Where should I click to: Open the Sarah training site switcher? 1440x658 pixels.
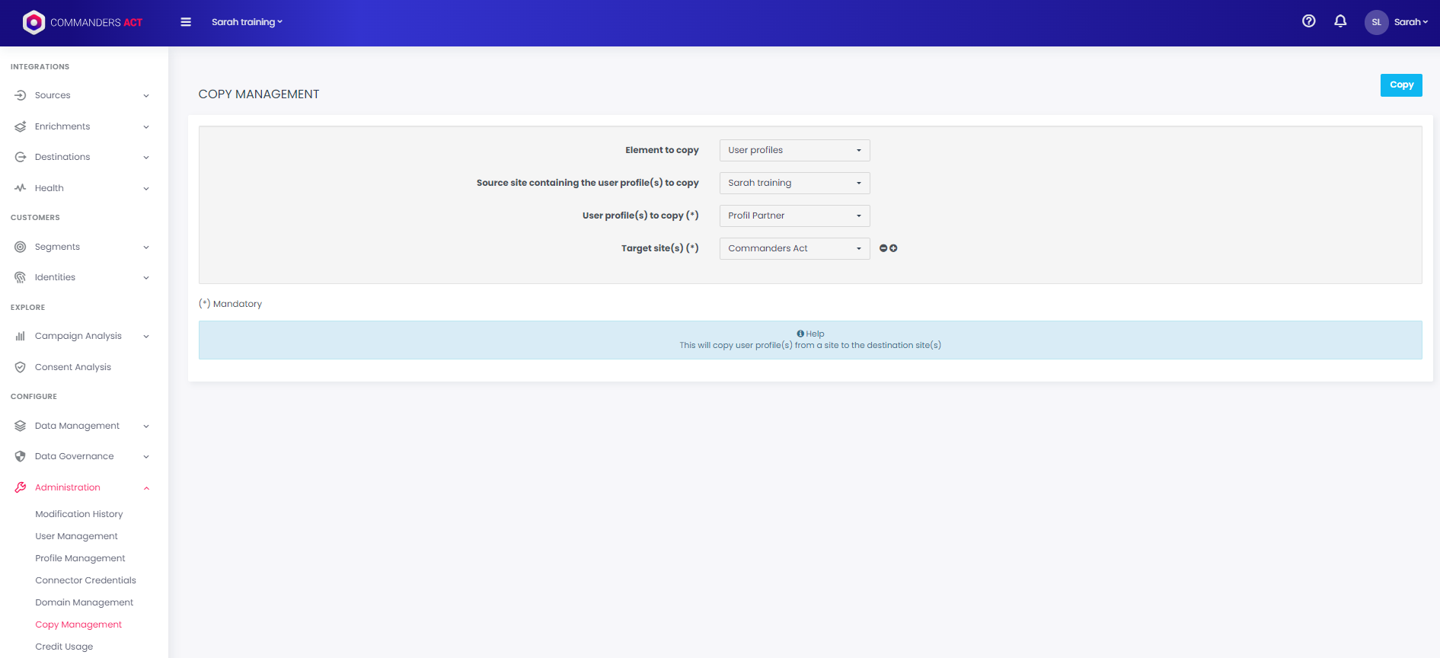(247, 22)
